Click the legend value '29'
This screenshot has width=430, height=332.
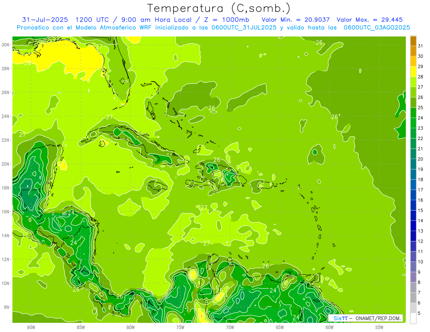(x=421, y=66)
